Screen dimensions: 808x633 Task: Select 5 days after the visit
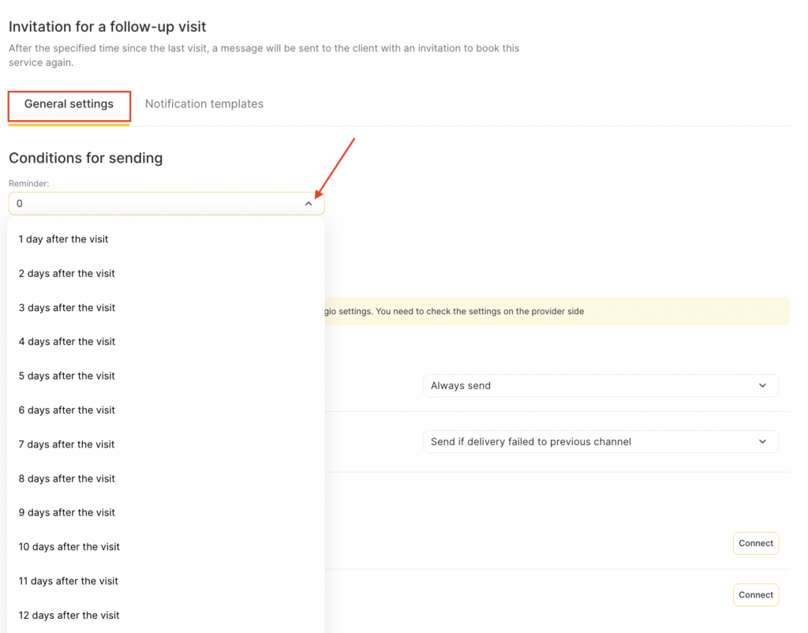67,376
